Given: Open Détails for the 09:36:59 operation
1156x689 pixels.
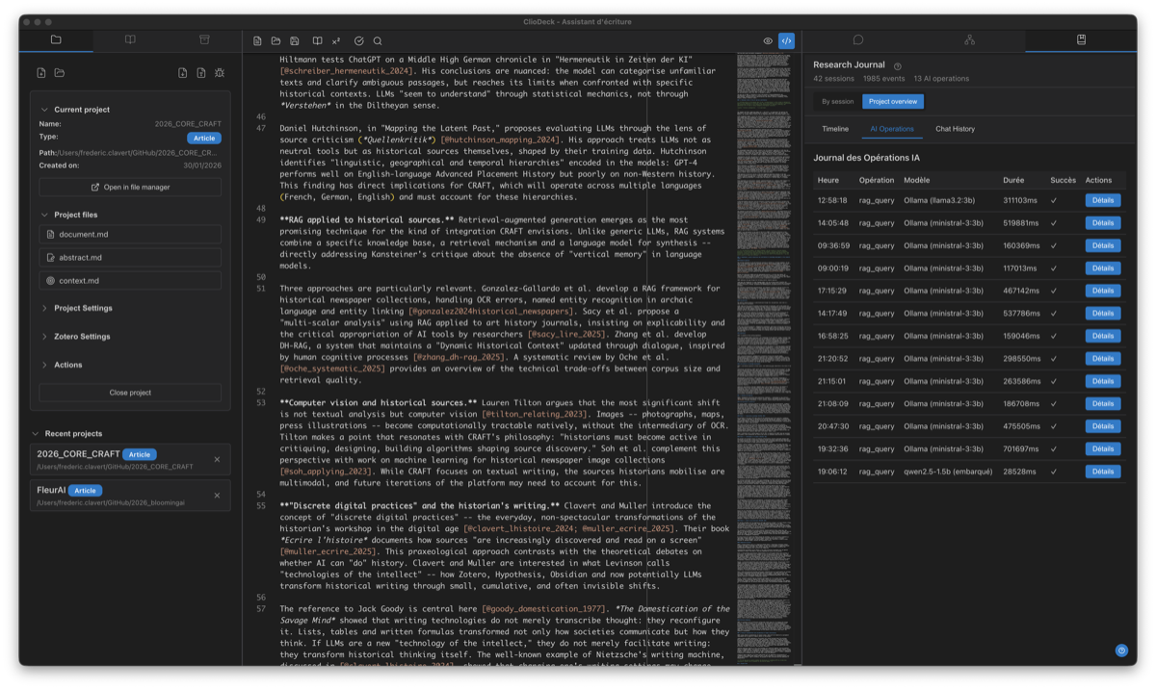Looking at the screenshot, I should click(x=1103, y=245).
